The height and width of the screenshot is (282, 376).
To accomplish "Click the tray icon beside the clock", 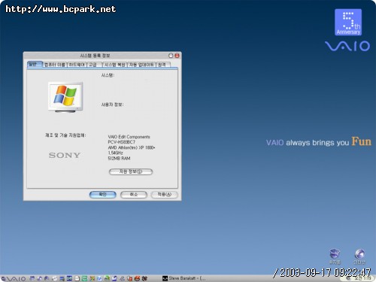I will 348,278.
